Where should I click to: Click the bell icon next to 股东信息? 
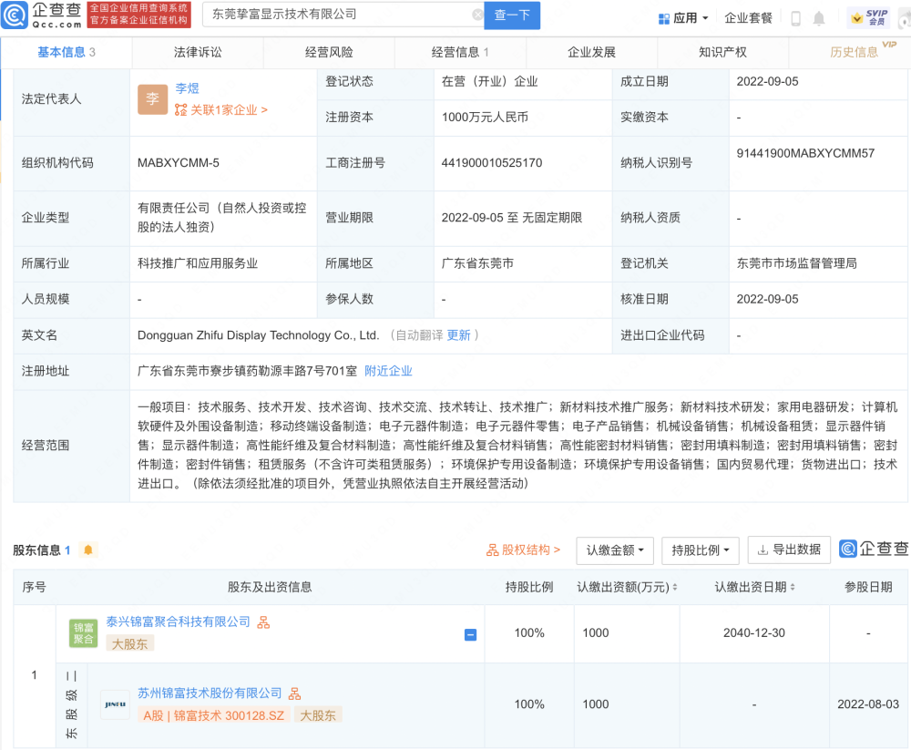pyautogui.click(x=88, y=550)
